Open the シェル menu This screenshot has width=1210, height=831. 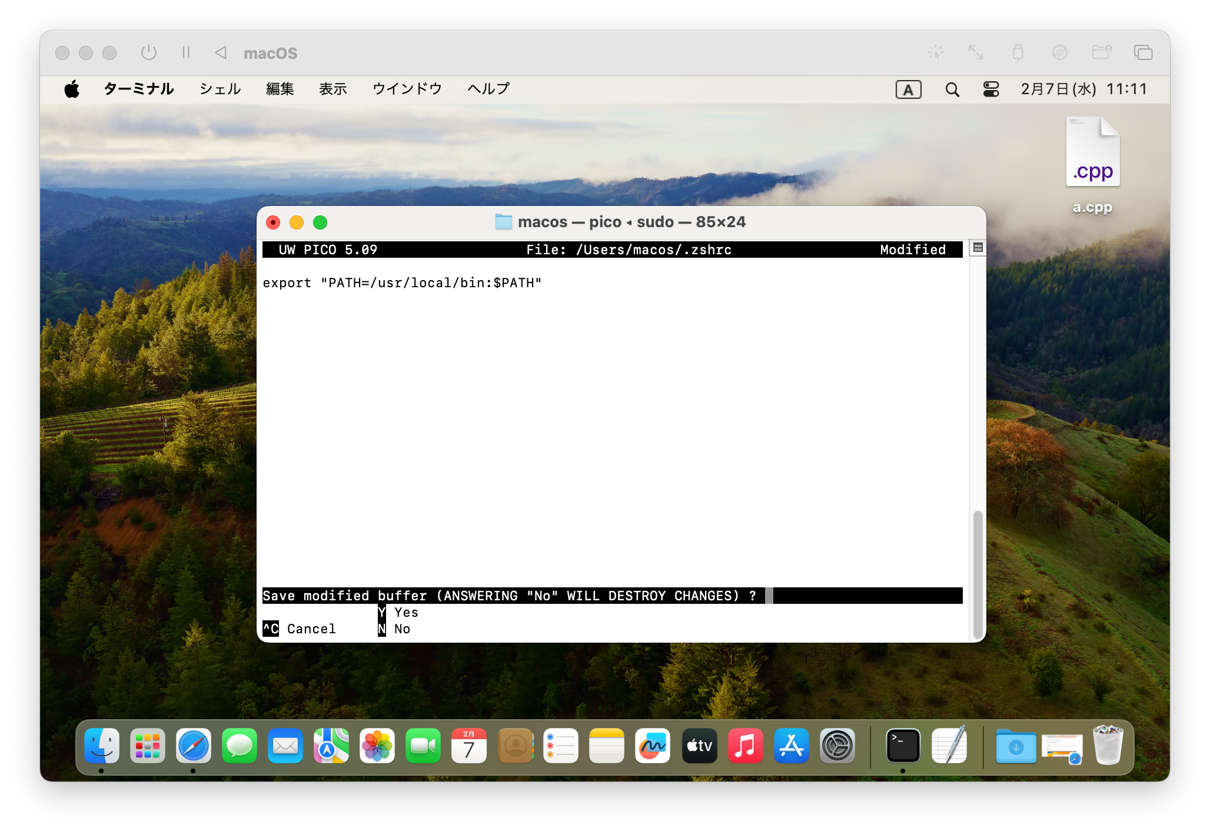point(220,89)
